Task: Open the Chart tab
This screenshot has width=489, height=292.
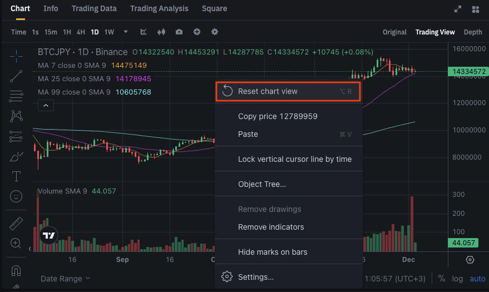Action: click(x=20, y=8)
